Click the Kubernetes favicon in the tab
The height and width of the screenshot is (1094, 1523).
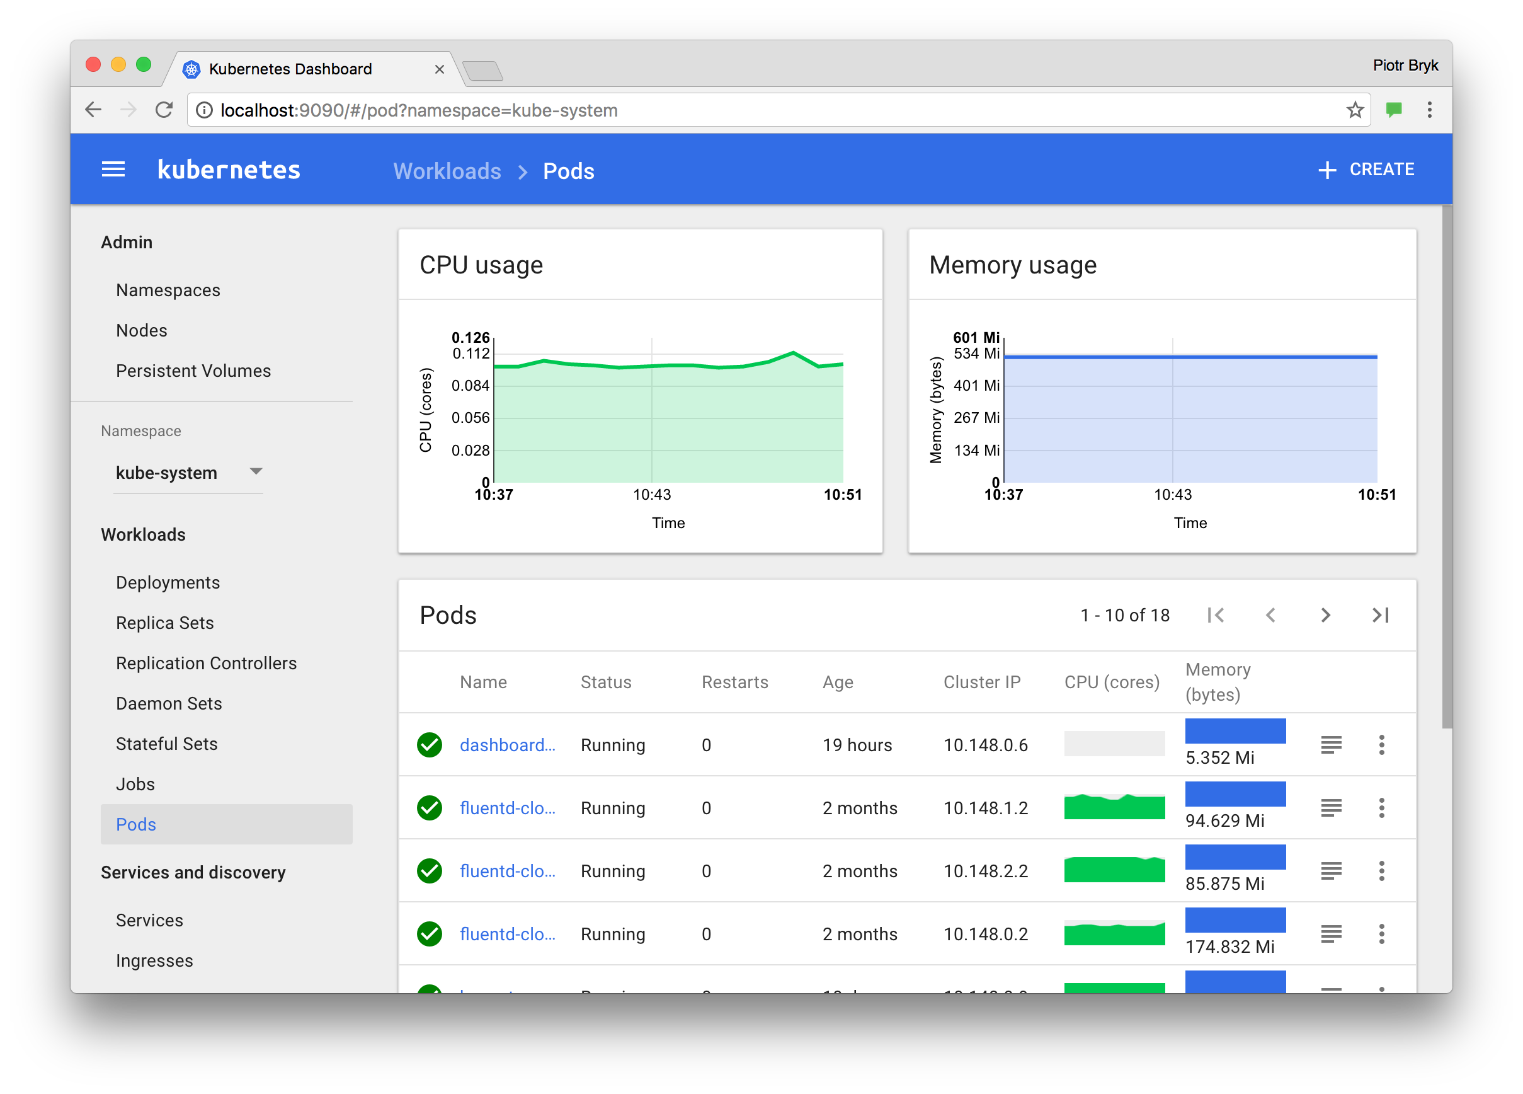pyautogui.click(x=191, y=69)
